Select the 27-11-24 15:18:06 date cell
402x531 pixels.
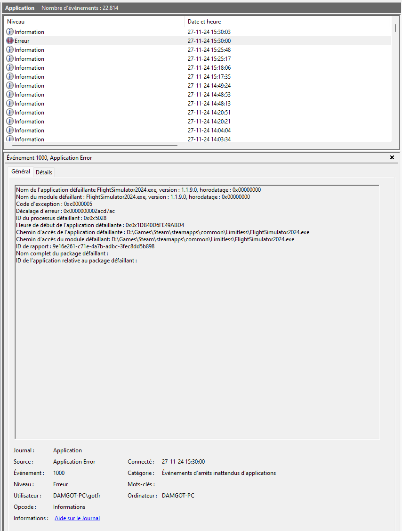(x=209, y=68)
